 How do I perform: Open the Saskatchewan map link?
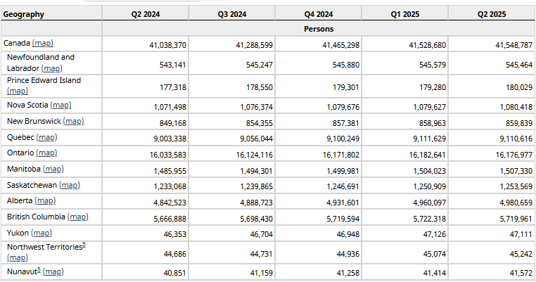tap(70, 185)
